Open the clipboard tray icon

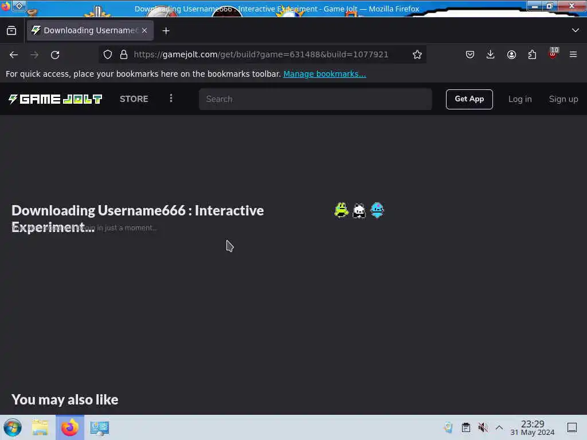(465, 427)
